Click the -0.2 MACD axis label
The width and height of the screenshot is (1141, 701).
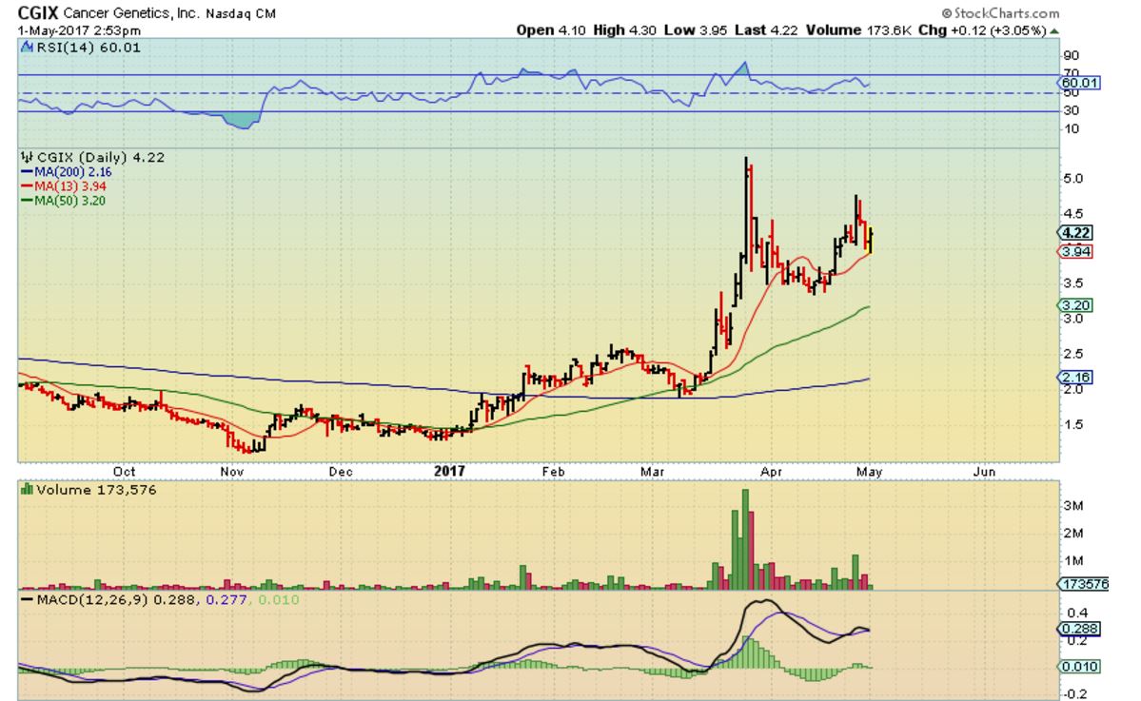point(1075,694)
